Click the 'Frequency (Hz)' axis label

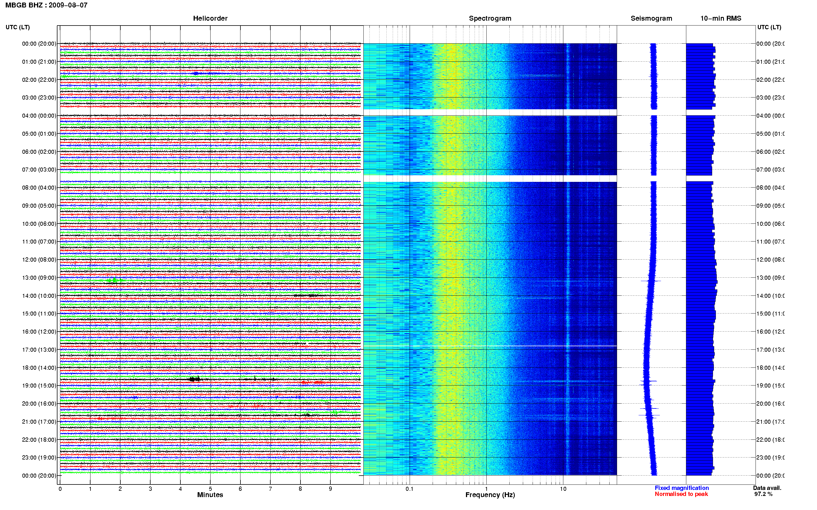(x=490, y=495)
